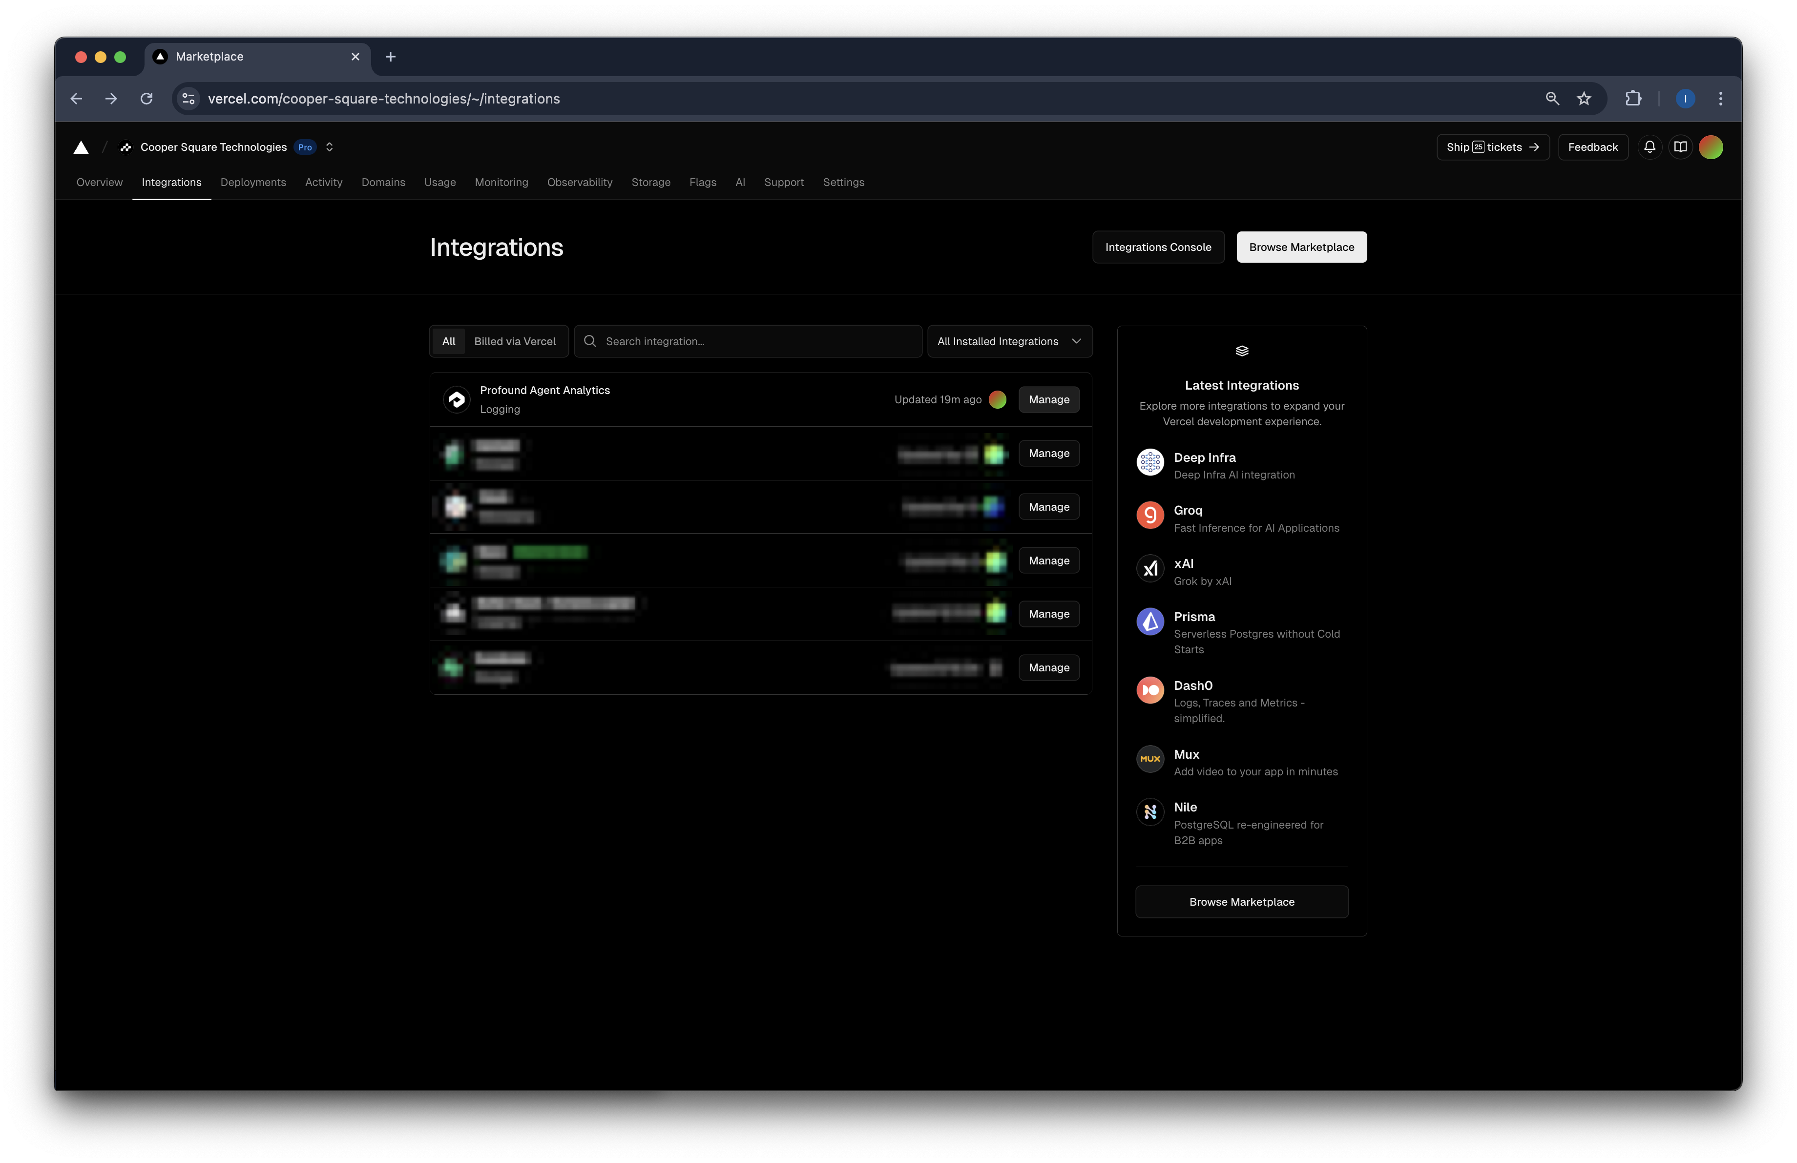The height and width of the screenshot is (1163, 1797).
Task: Open the notifications bell
Action: [1649, 147]
